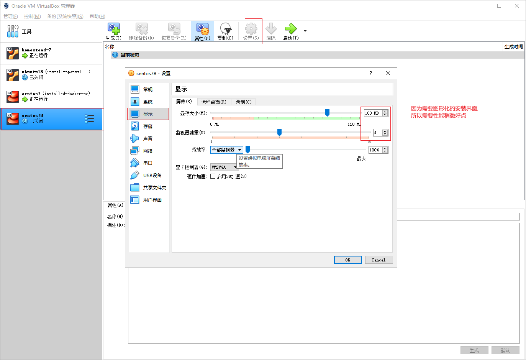
Task: Click the 默认 button at bottom
Action: pyautogui.click(x=505, y=350)
